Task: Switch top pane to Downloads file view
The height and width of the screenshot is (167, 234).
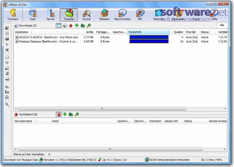Action: (x=65, y=26)
